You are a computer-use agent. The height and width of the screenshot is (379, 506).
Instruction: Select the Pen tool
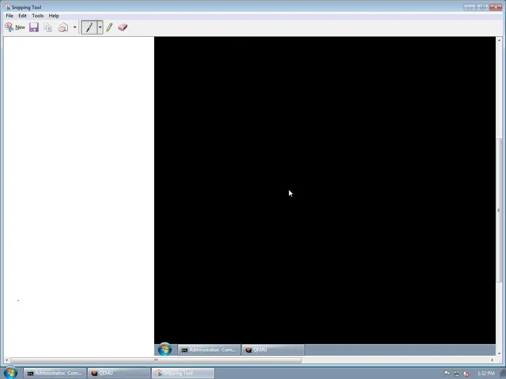point(89,27)
